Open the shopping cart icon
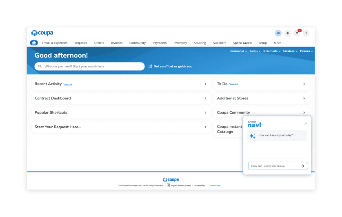This screenshot has width=342, height=217. point(297,33)
